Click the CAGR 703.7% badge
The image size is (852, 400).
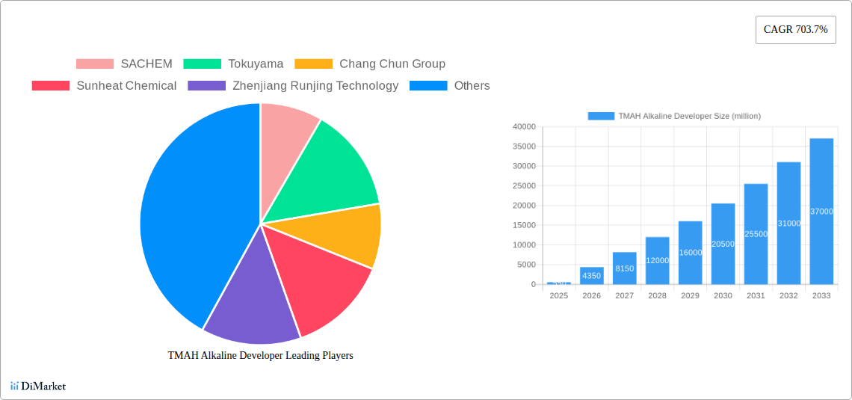tap(795, 30)
